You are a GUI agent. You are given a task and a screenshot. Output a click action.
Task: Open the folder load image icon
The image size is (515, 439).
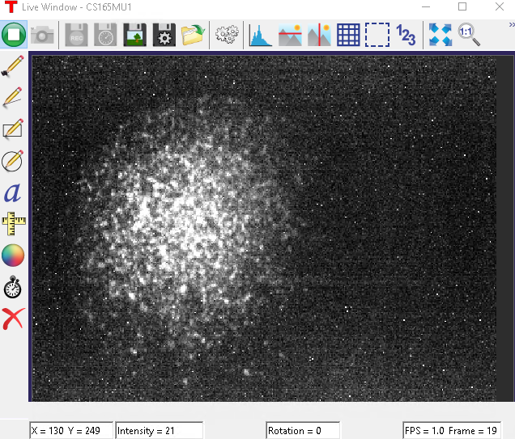(193, 35)
